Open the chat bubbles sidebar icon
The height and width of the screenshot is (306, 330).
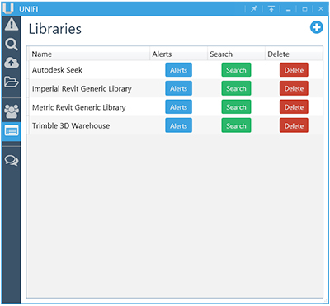12,160
